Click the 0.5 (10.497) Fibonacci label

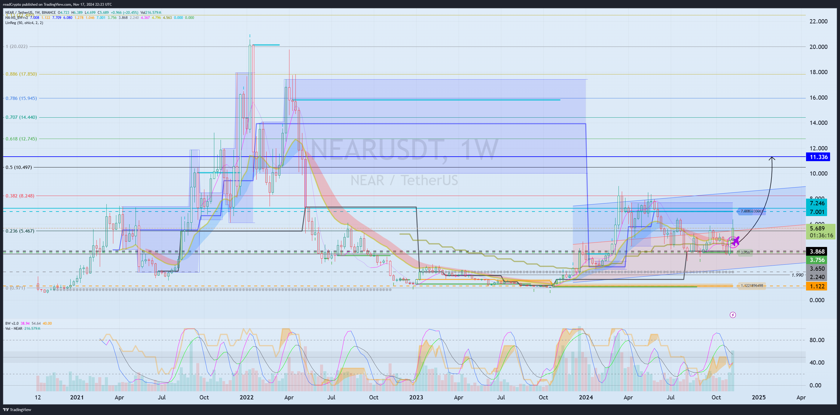19,167
